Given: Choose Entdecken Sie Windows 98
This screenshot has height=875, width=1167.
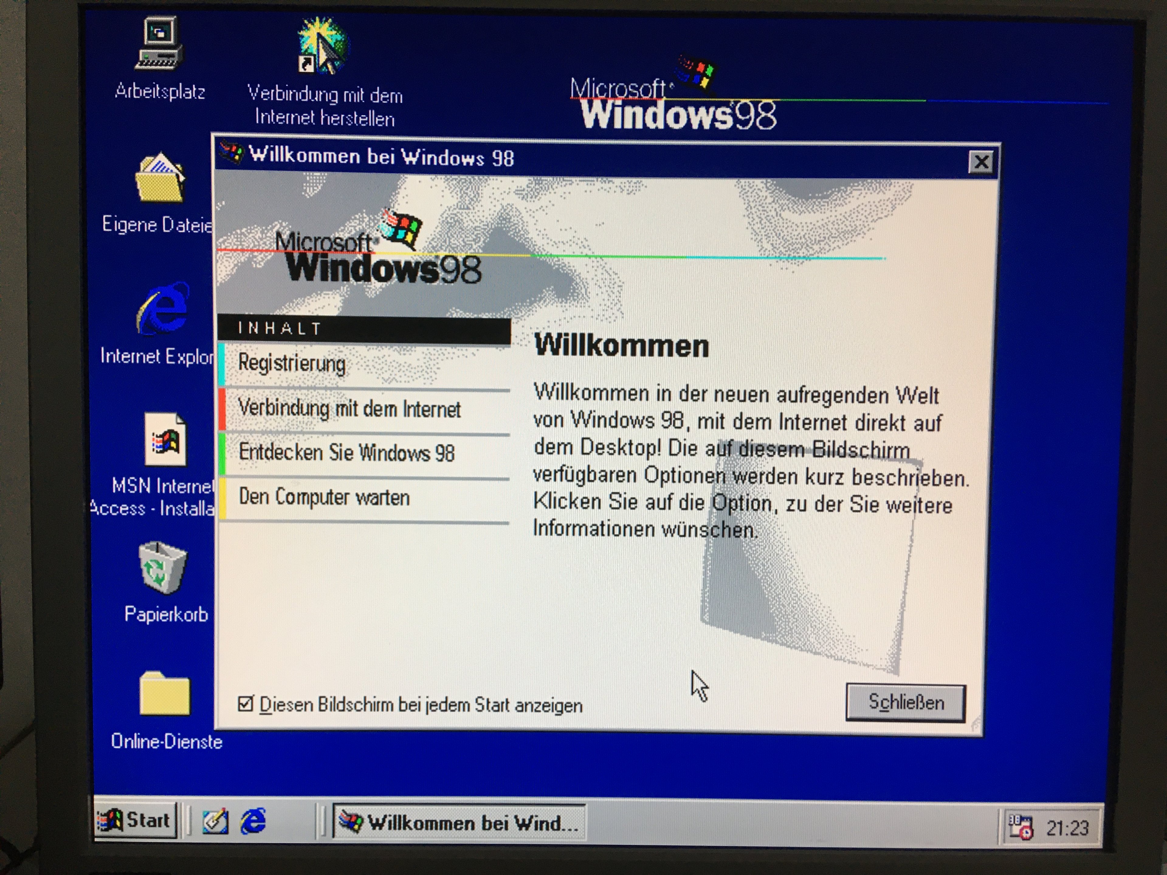Looking at the screenshot, I should click(x=346, y=453).
